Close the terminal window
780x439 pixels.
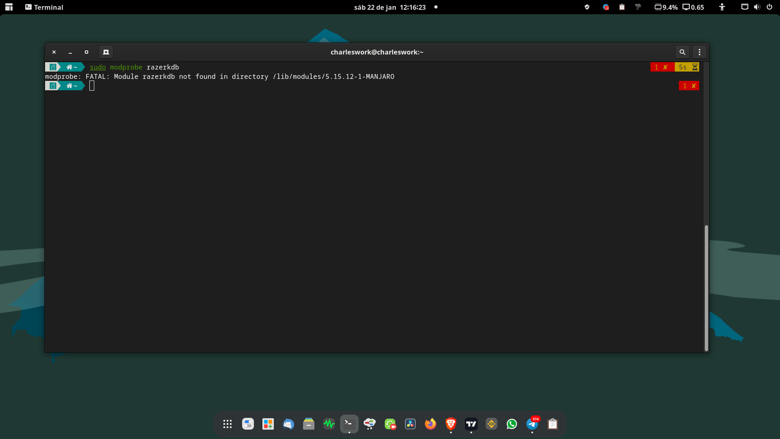pos(54,52)
